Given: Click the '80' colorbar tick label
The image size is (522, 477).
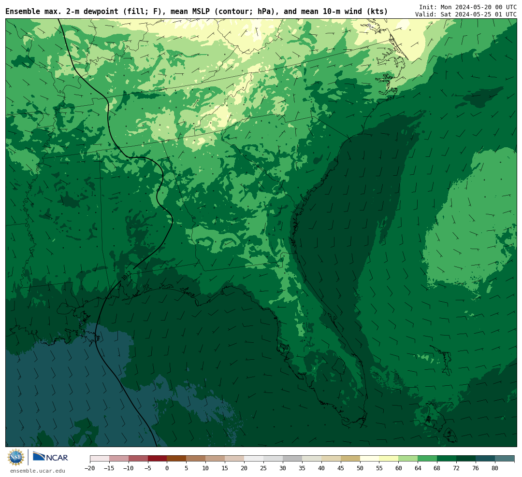Looking at the screenshot, I should click(495, 468).
